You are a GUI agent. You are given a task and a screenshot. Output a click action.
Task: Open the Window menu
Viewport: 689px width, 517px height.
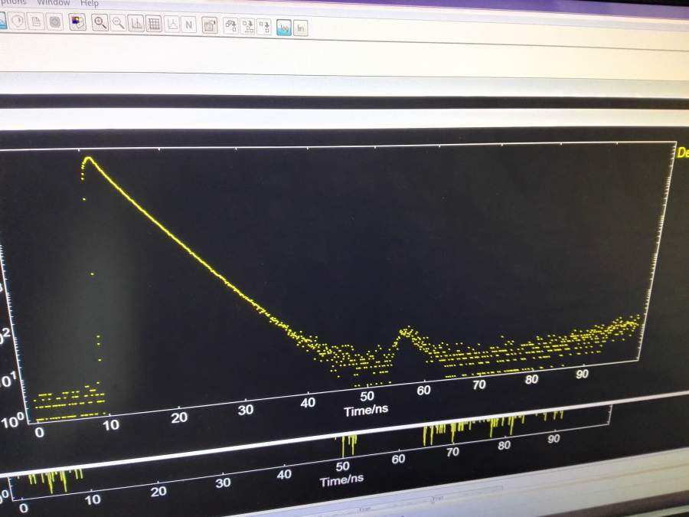pos(53,2)
